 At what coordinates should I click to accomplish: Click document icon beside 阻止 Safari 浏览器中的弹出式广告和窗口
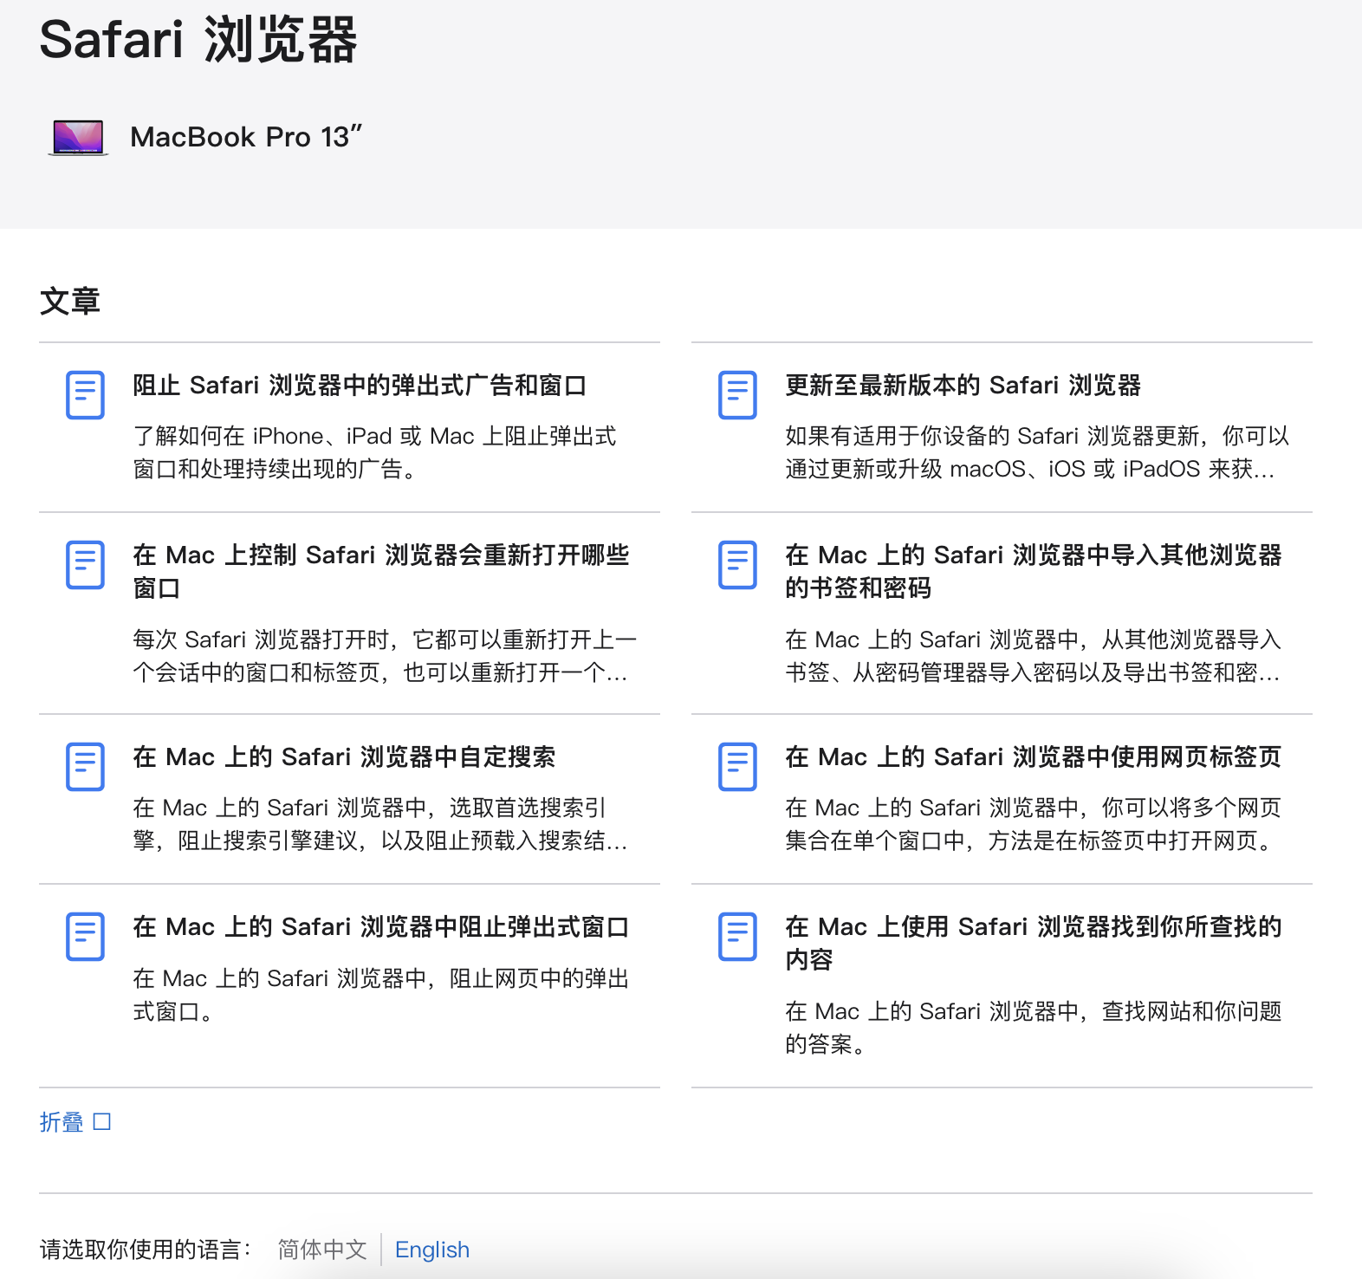[85, 395]
